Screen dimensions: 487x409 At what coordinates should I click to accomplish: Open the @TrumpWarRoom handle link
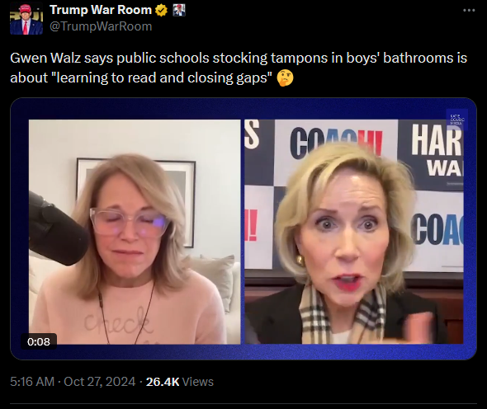101,26
